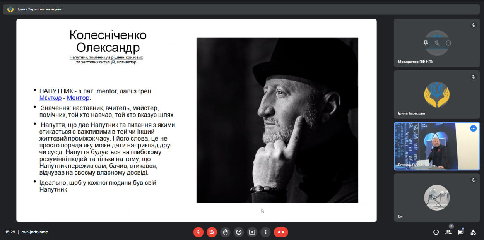The width and height of the screenshot is (484, 240).
Task: Open the meeting details info panel
Action: [436, 232]
